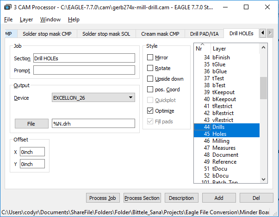
Task: Click the Process Section button
Action: click(142, 198)
